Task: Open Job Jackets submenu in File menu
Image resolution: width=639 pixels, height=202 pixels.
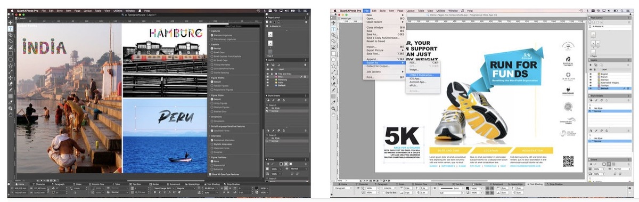Action: coord(384,71)
